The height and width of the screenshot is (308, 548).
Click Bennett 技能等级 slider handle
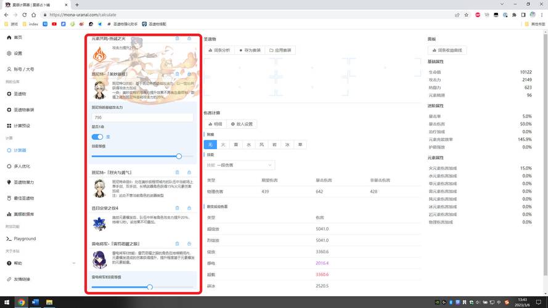tap(179, 156)
